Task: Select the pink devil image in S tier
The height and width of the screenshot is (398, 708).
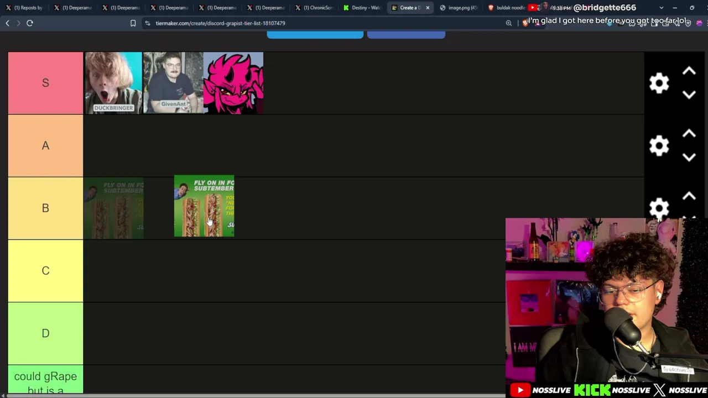Action: 233,83
